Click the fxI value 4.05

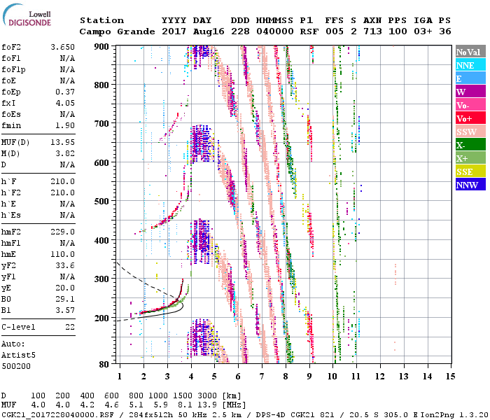[x=65, y=103]
